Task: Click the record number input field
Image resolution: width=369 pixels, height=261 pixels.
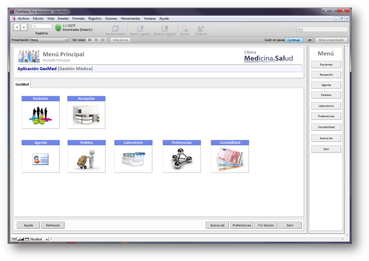Action: (x=42, y=26)
